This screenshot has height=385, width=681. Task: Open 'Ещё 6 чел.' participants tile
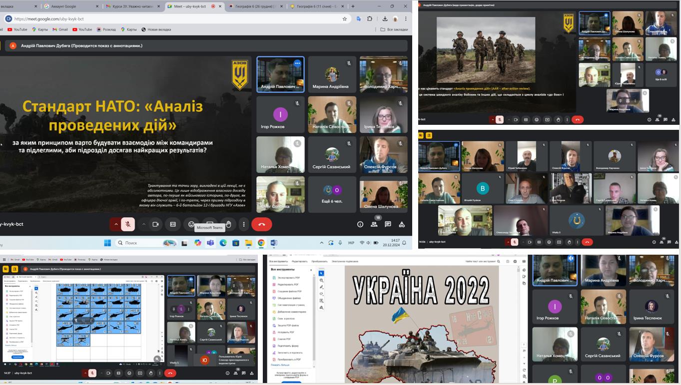tap(332, 194)
